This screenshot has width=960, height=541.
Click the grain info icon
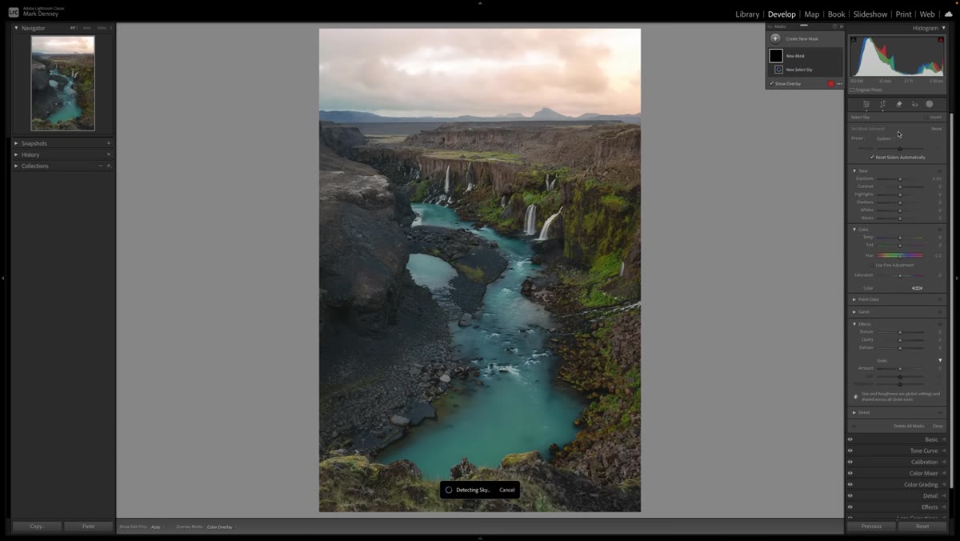coord(855,396)
